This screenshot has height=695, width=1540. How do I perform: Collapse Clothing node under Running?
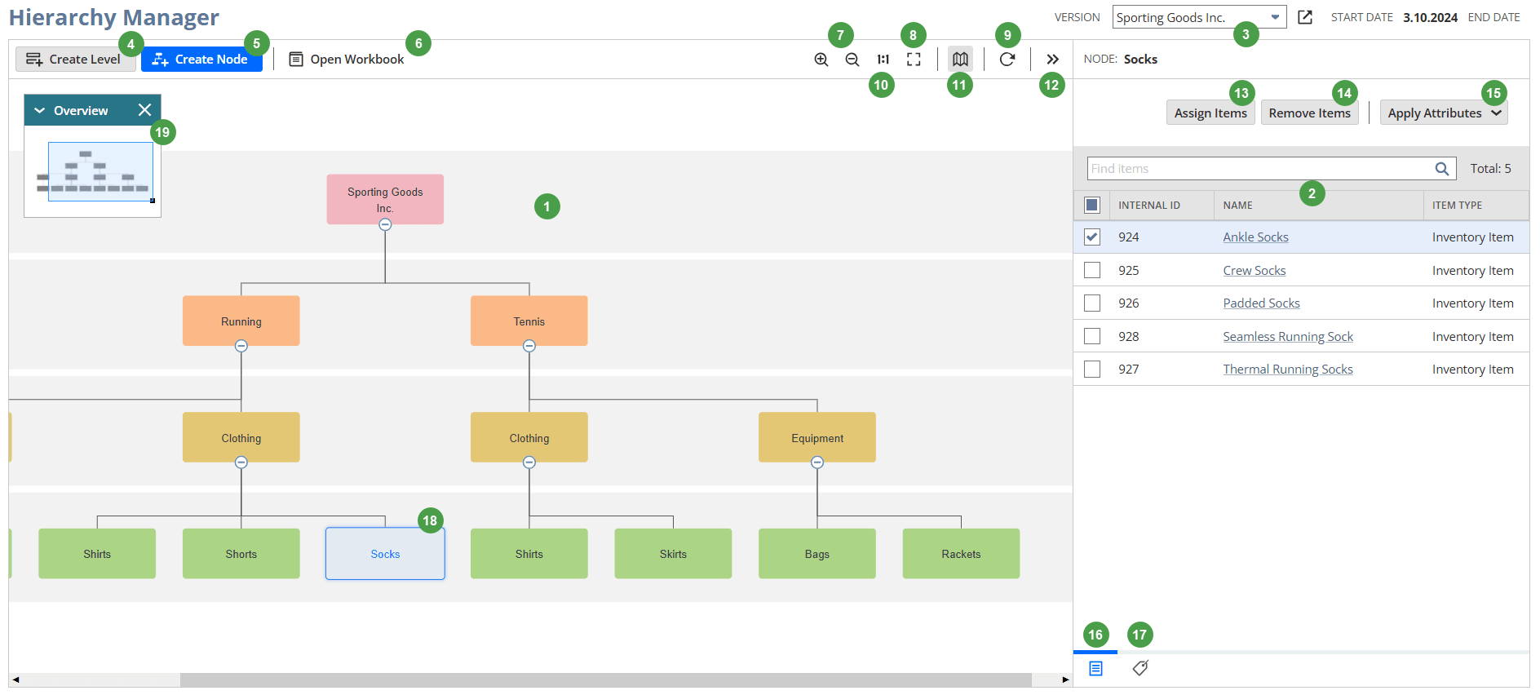pos(241,463)
